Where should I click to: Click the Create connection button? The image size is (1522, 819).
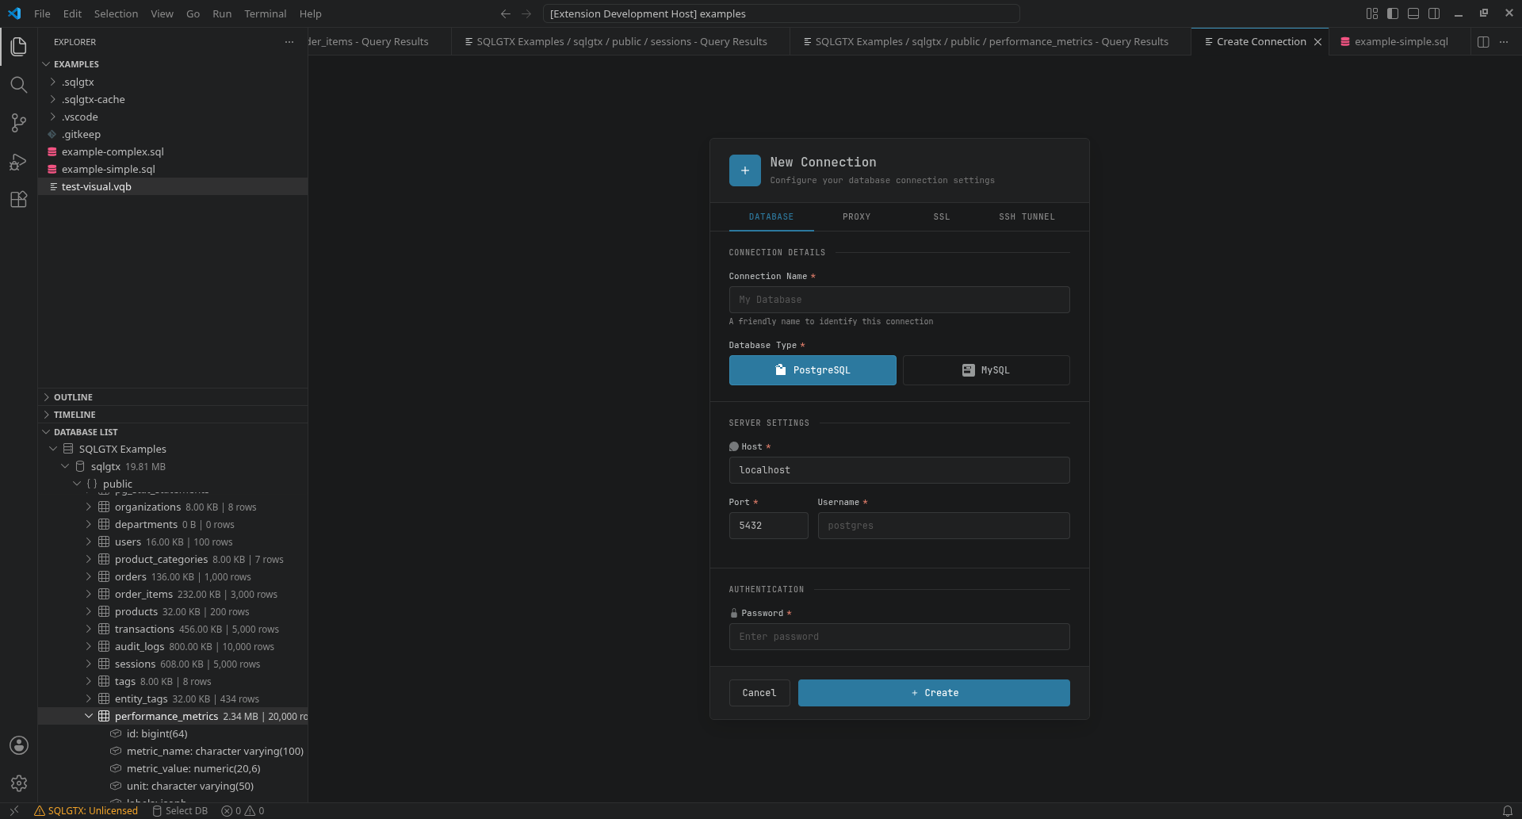[x=934, y=693]
